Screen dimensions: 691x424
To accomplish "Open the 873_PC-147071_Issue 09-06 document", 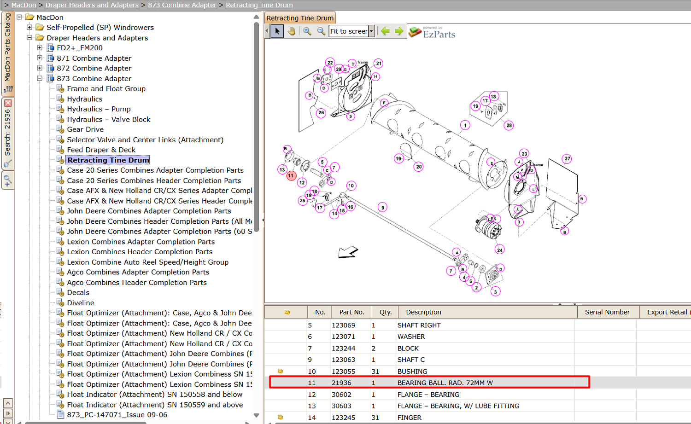I will click(117, 415).
